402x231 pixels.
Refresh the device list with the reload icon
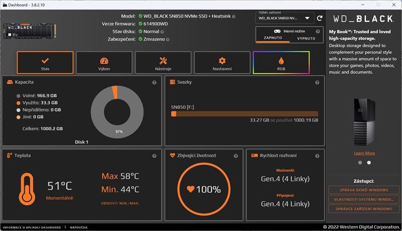pyautogui.click(x=320, y=18)
